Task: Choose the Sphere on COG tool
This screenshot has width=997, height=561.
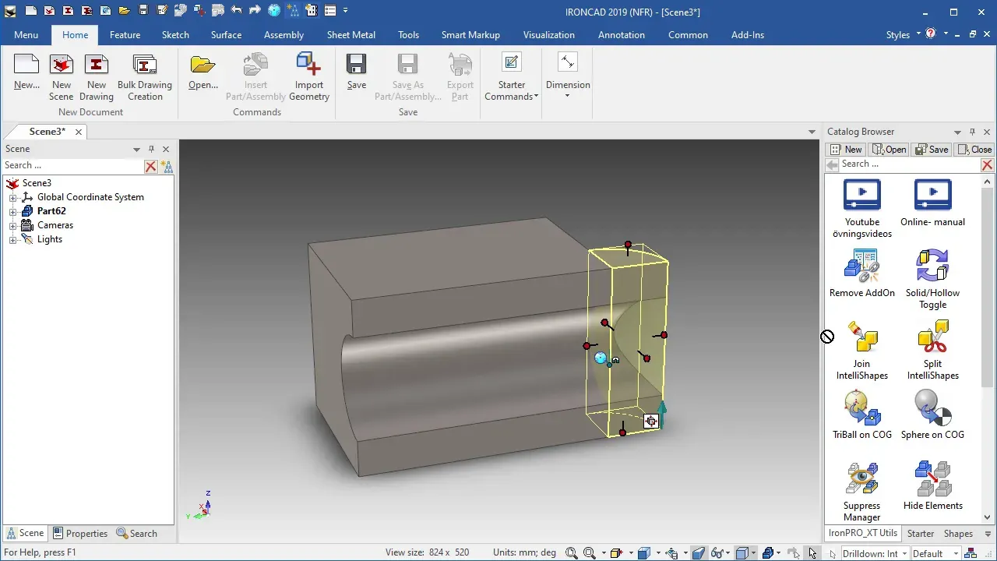Action: [932, 415]
